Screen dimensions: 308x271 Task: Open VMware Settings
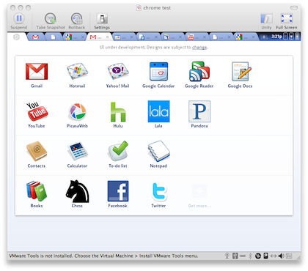pos(102,21)
